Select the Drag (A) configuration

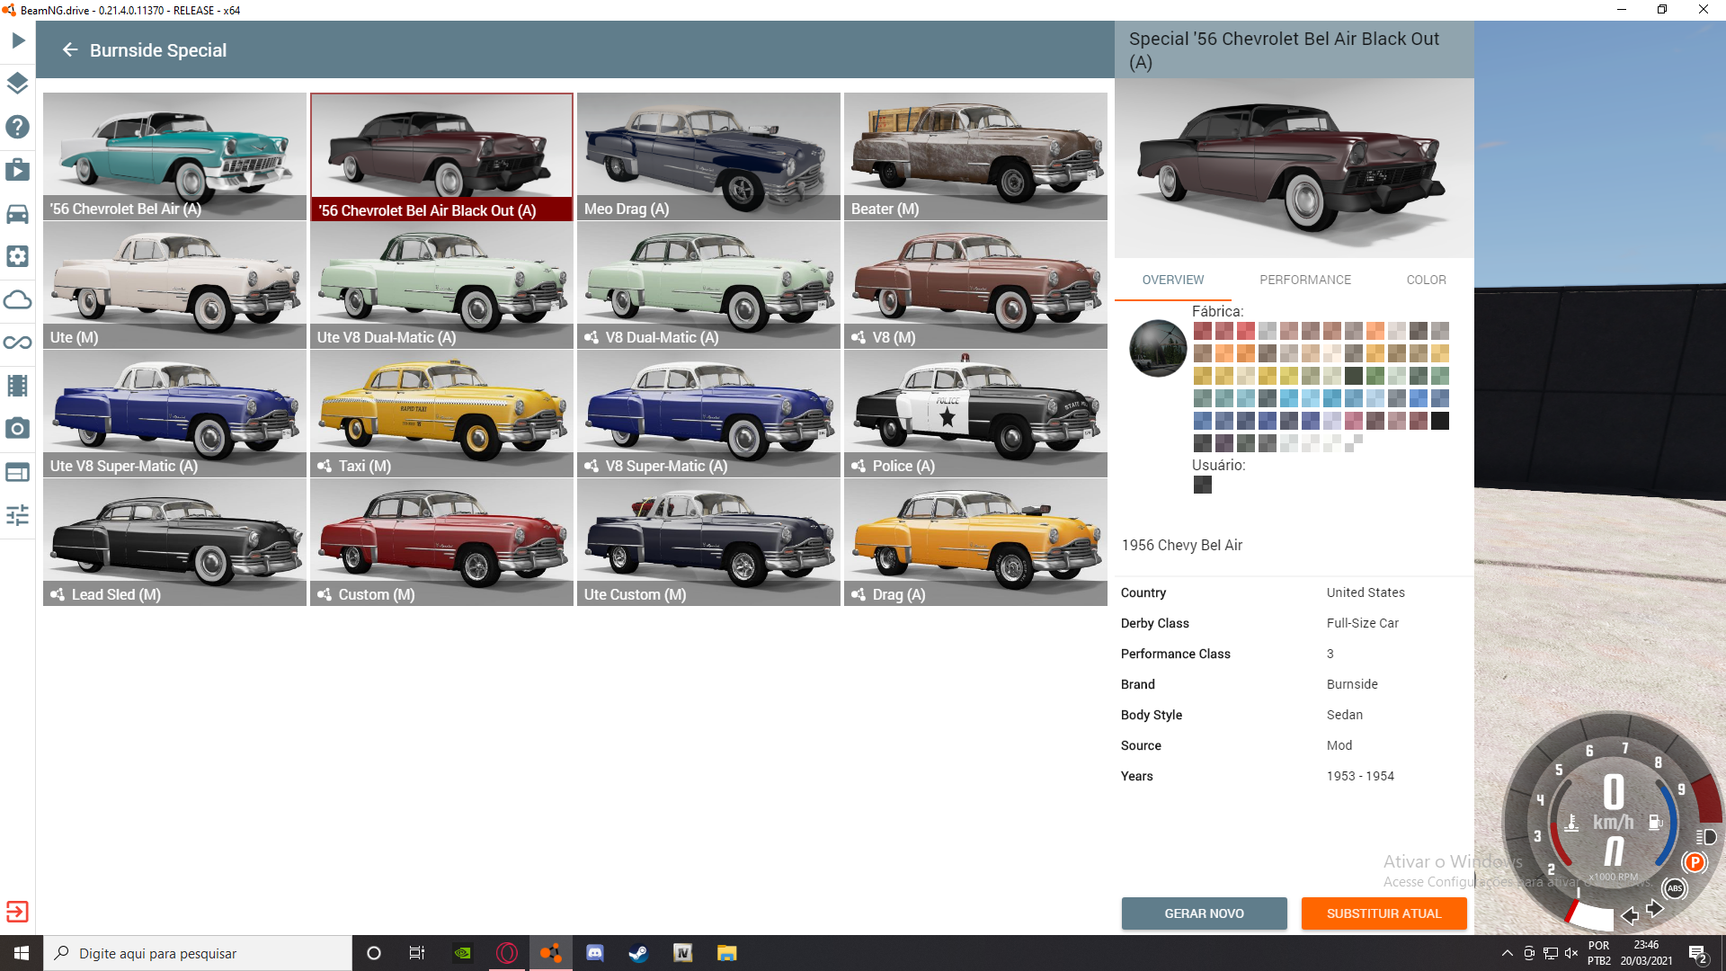975,542
